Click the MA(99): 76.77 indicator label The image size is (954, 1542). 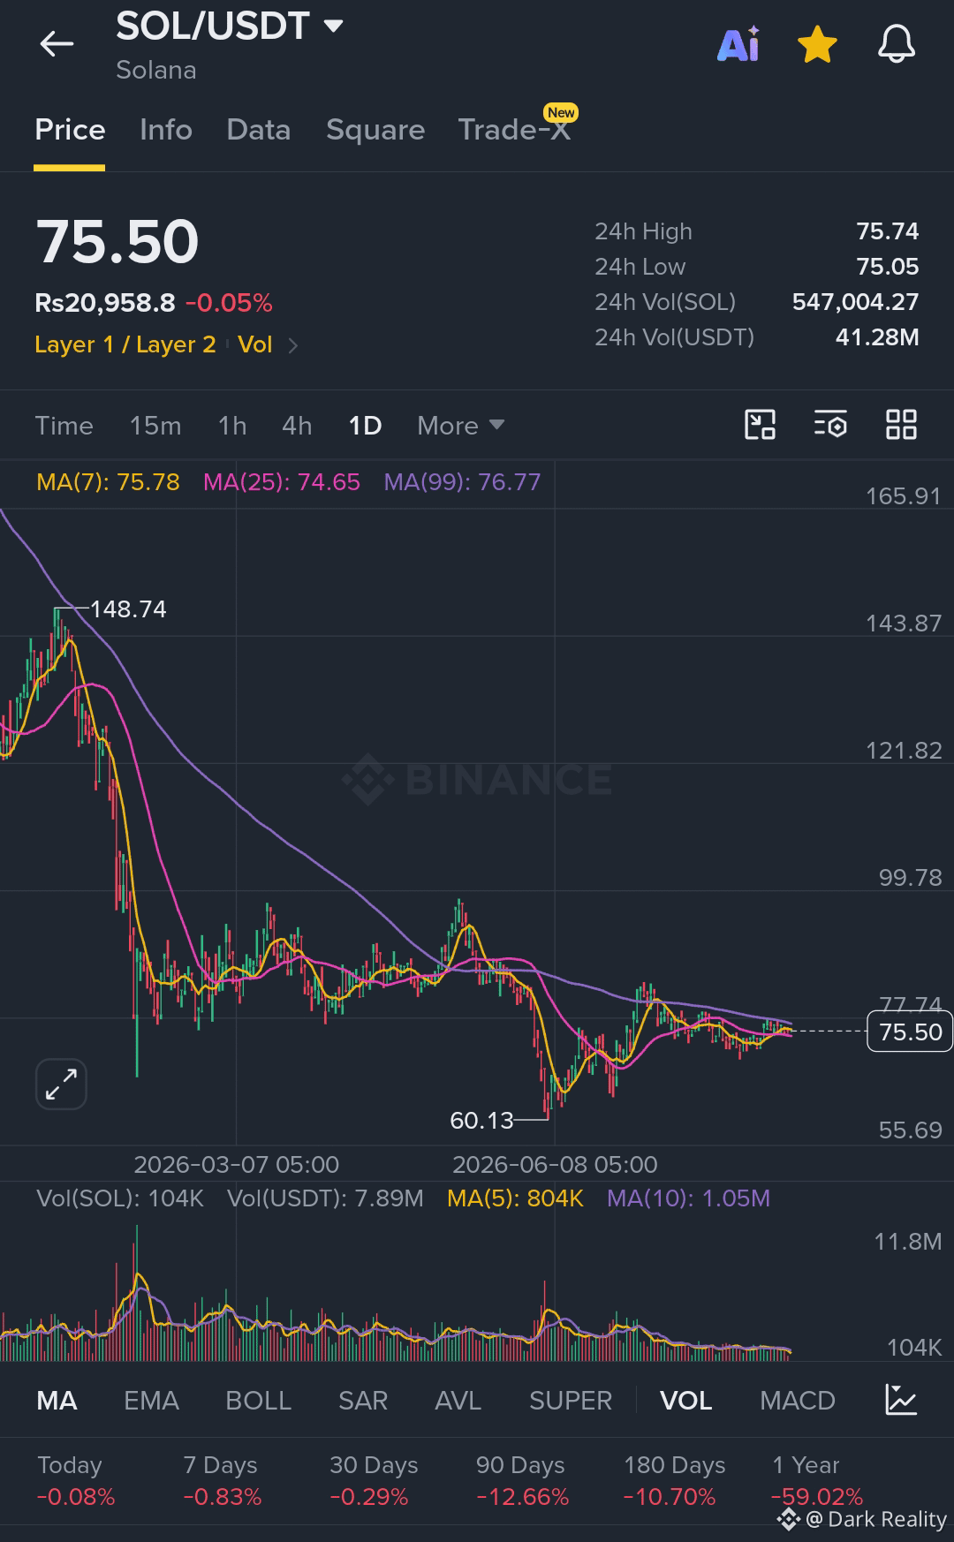point(462,482)
